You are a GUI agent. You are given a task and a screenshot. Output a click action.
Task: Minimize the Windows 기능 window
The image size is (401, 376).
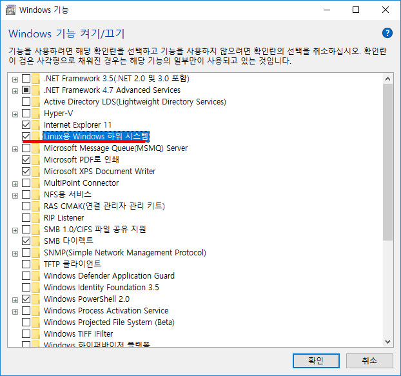pos(327,10)
